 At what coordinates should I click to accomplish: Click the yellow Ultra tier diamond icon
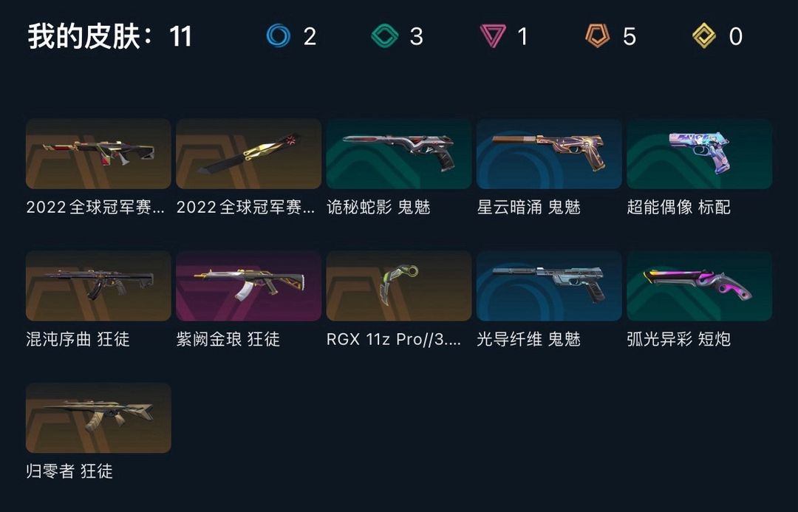click(x=704, y=36)
